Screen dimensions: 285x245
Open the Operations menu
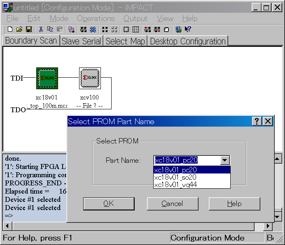[x=96, y=18]
